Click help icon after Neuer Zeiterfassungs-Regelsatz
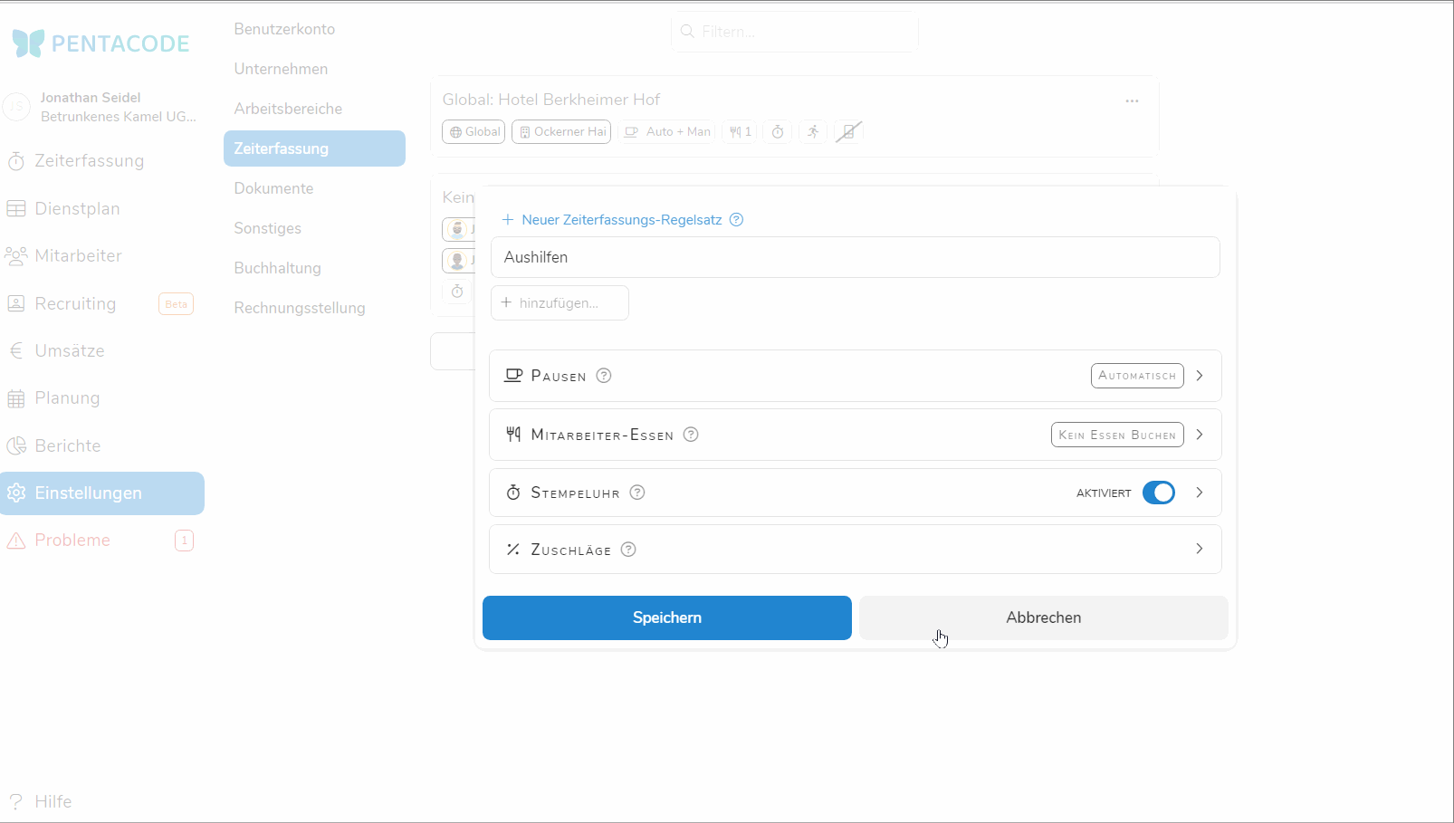Screen dimensions: 1454x823 tap(737, 220)
